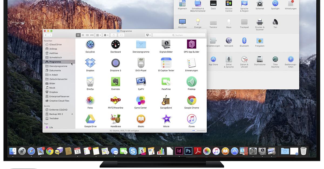Open Drucker & Scanner preferences
This screenshot has width=324, height=169.
(x=260, y=22)
